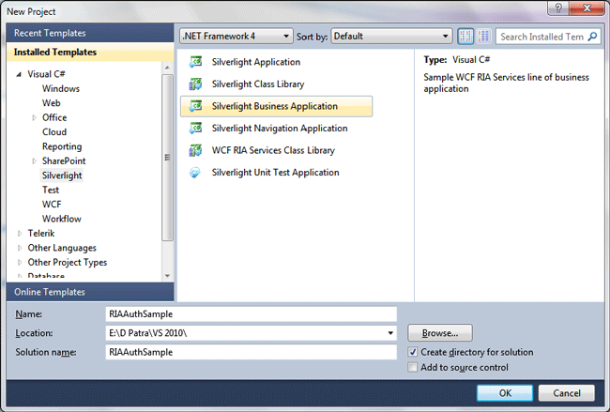Viewport: 610px width, 412px height.
Task: Expand the SharePoint tree node
Action: pyautogui.click(x=34, y=161)
